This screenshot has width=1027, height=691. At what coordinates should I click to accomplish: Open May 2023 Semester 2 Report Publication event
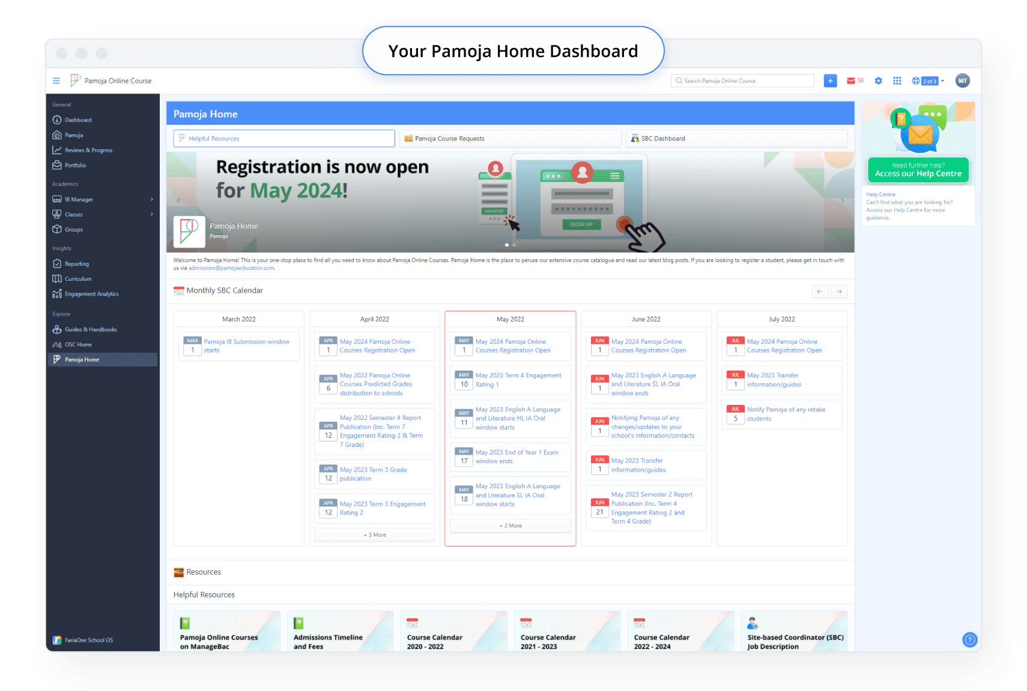click(646, 508)
